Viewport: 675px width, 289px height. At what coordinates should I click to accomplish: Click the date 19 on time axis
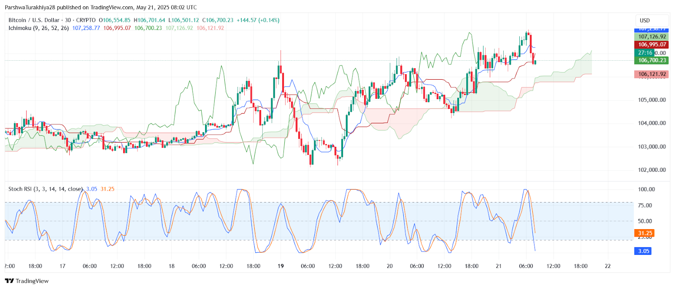click(281, 266)
